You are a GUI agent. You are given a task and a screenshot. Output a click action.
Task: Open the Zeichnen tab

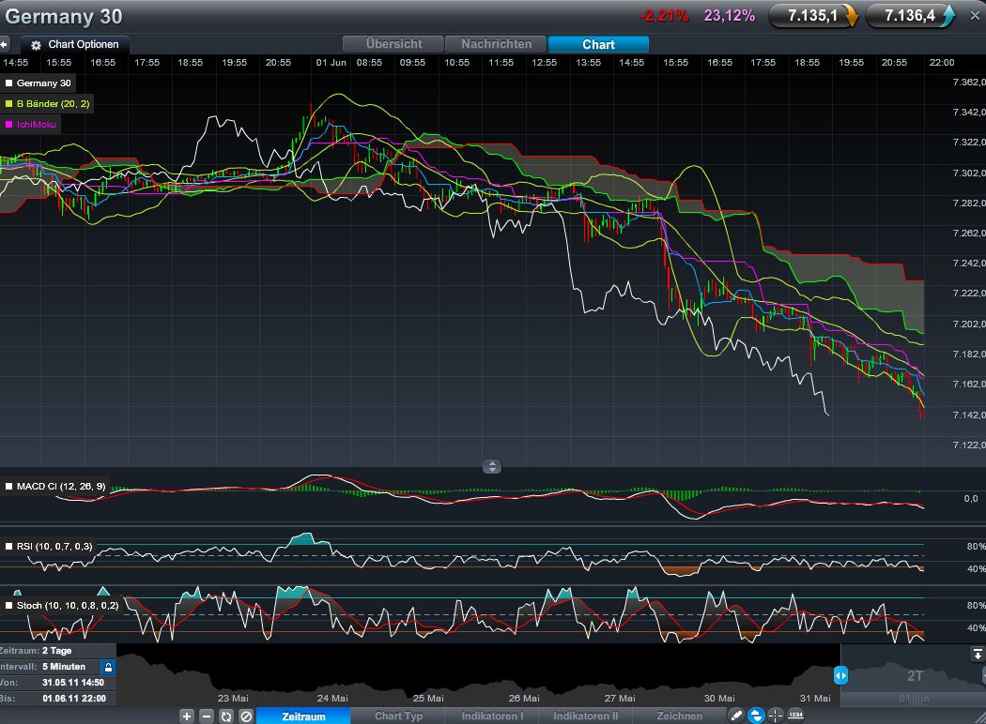click(x=679, y=716)
